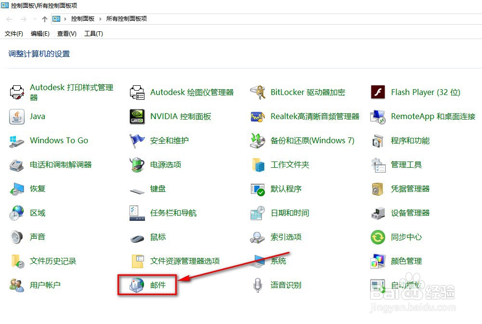This screenshot has height=324, width=482.
Task: Open the 文件资源管理器选项 icon
Action: [138, 261]
